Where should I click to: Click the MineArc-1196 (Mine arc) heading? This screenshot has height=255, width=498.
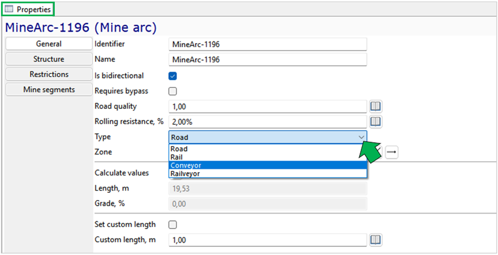[81, 28]
